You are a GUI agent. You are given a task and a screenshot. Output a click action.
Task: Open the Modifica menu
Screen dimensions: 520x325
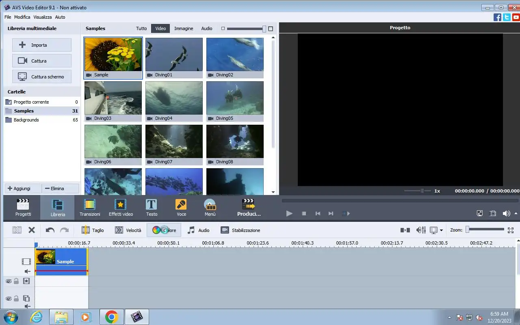pos(22,17)
